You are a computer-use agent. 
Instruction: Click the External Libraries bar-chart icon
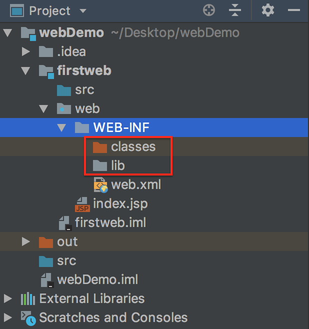pyautogui.click(x=28, y=299)
